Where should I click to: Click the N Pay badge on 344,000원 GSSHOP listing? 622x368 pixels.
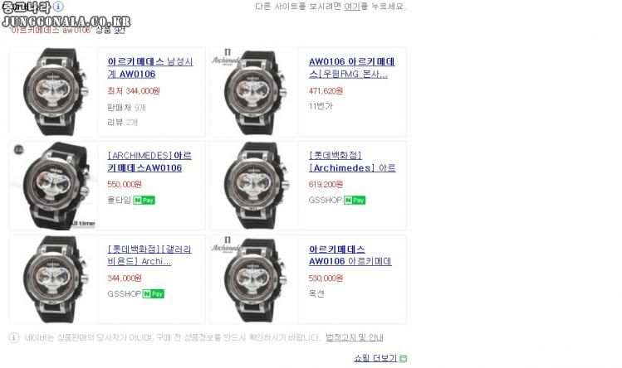point(153,294)
